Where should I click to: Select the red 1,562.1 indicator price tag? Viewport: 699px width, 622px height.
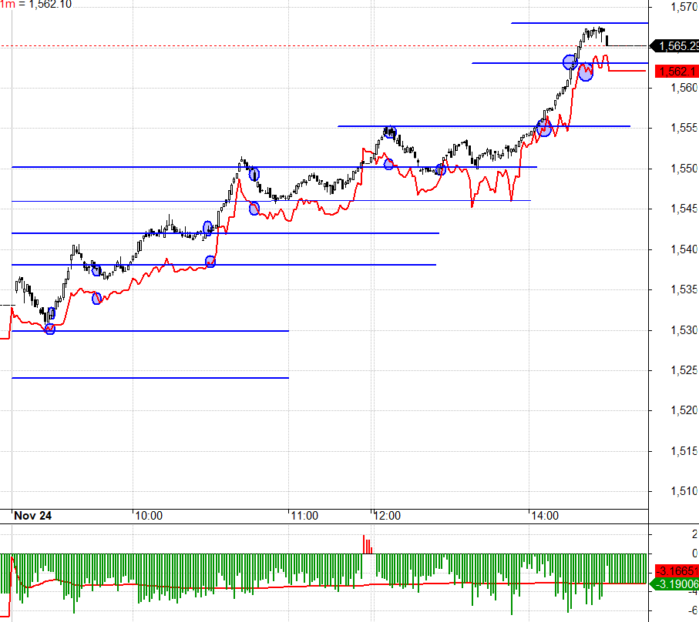(677, 72)
